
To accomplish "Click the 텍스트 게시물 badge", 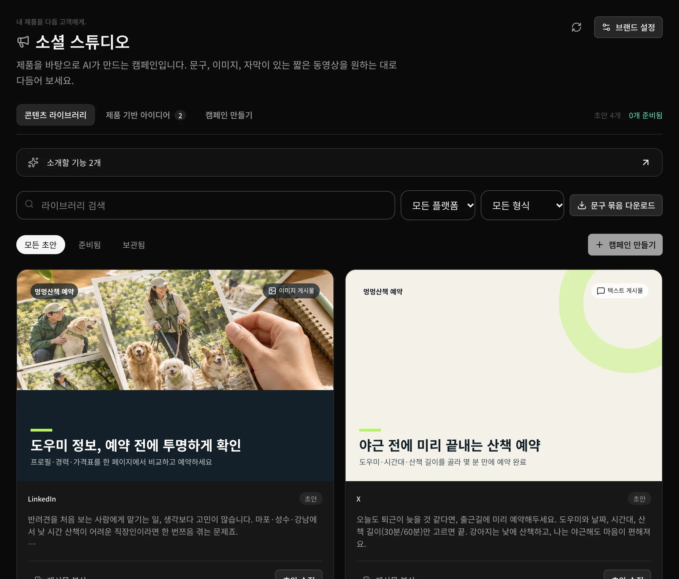I will point(620,291).
